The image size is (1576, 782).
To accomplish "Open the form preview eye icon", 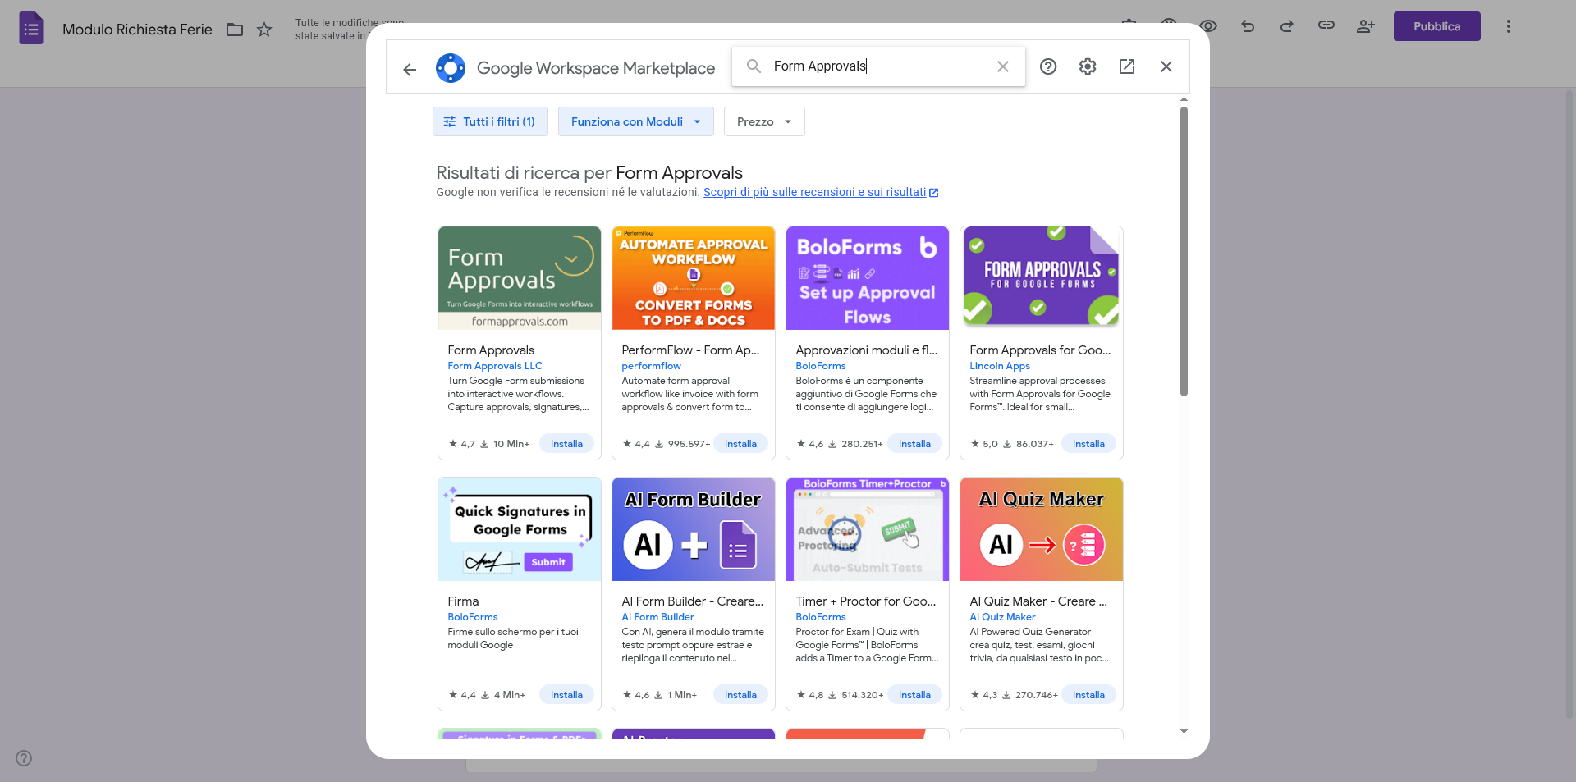I will click(1208, 25).
